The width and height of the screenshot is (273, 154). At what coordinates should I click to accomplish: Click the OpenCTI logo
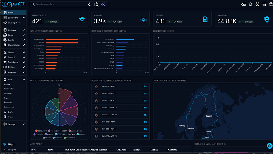coord(14,4)
